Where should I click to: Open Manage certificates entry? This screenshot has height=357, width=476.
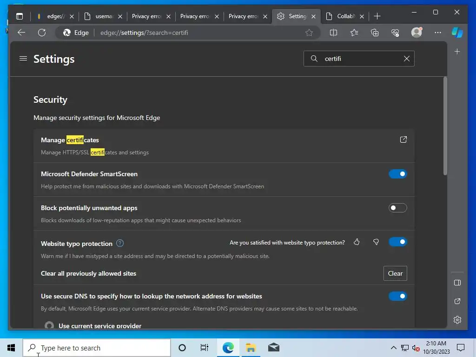coord(224,145)
